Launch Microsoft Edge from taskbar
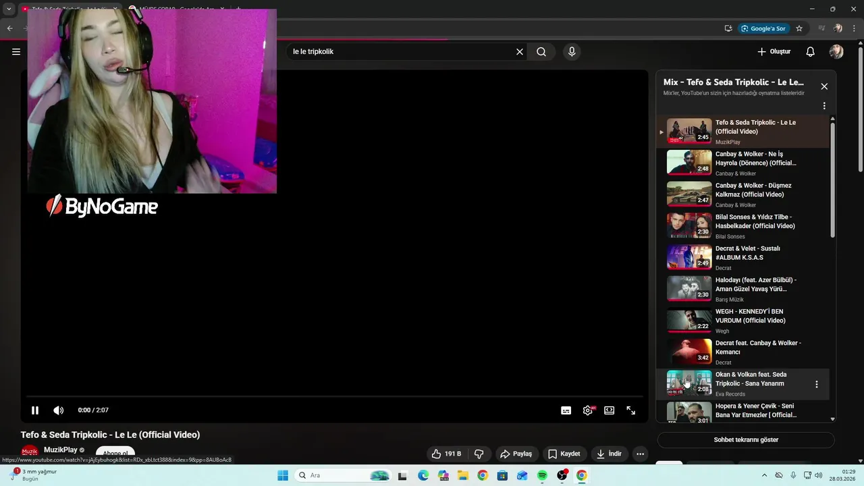864x486 pixels. (x=423, y=475)
